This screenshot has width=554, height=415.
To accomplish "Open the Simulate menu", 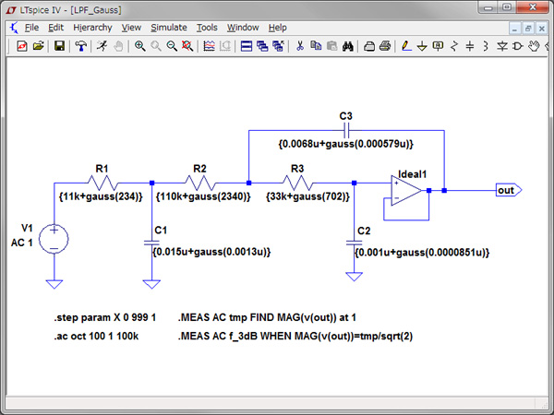I will [x=168, y=28].
